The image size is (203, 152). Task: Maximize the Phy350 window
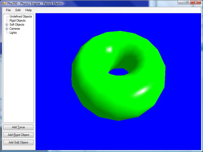[x=187, y=3]
